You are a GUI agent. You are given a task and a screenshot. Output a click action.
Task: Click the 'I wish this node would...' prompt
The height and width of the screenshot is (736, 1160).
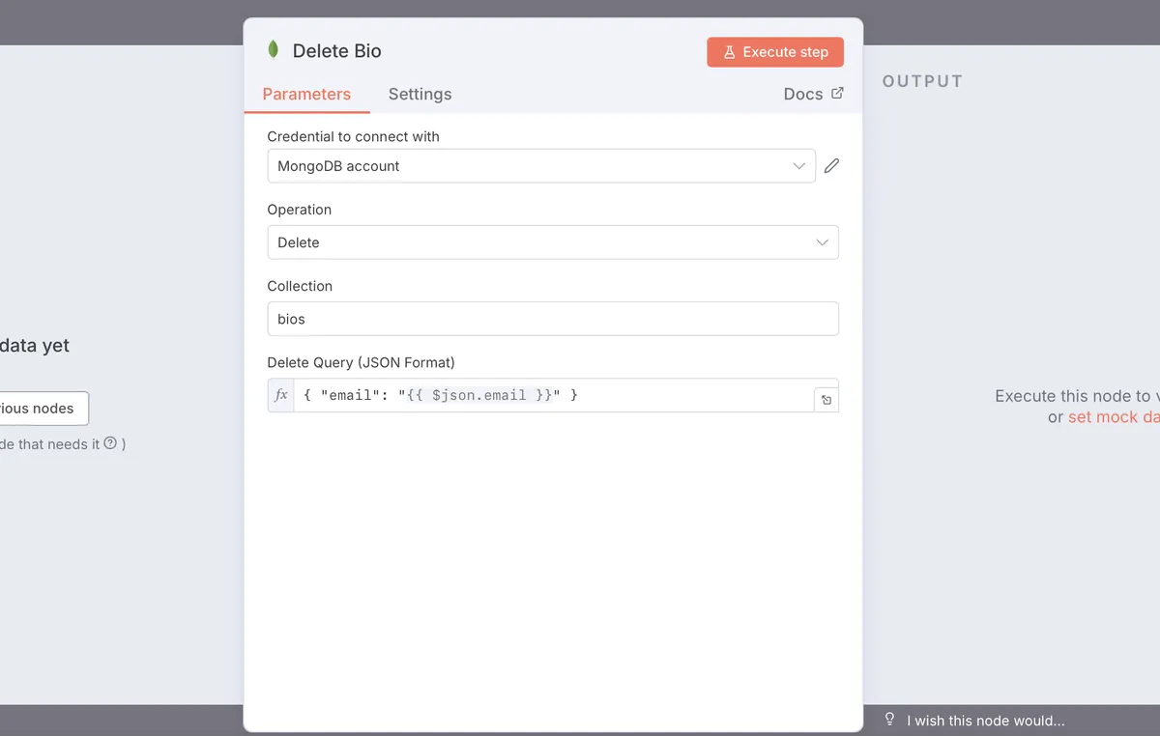click(984, 721)
